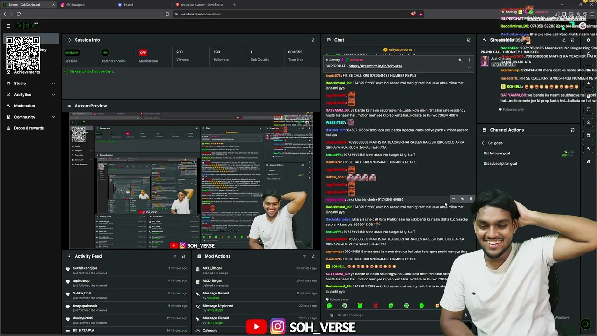This screenshot has height=336, width=597.
Task: Go back from Set goals
Action: click(483, 143)
